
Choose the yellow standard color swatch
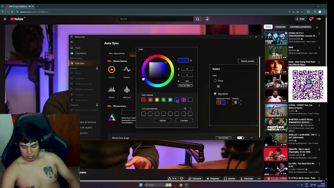pos(157,100)
